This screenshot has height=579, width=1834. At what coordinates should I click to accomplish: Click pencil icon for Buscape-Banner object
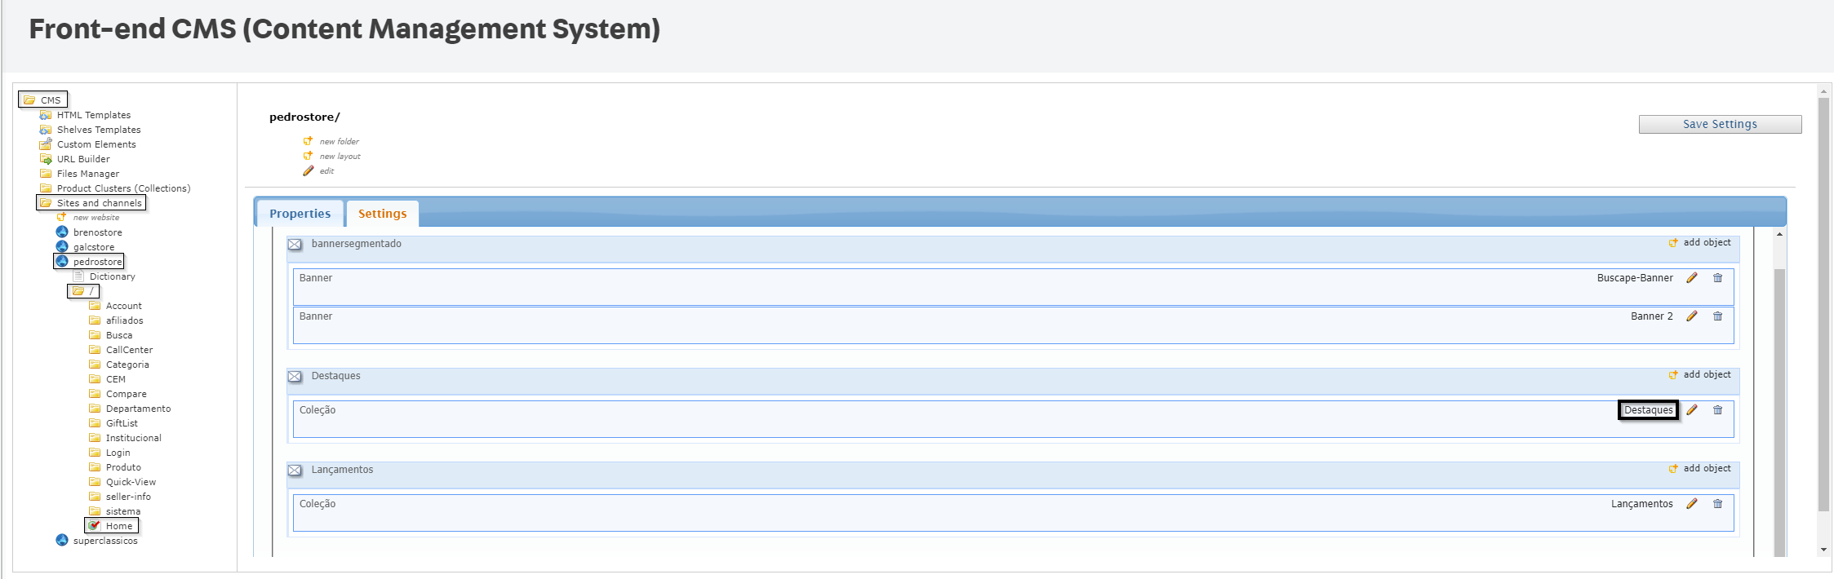pos(1692,278)
